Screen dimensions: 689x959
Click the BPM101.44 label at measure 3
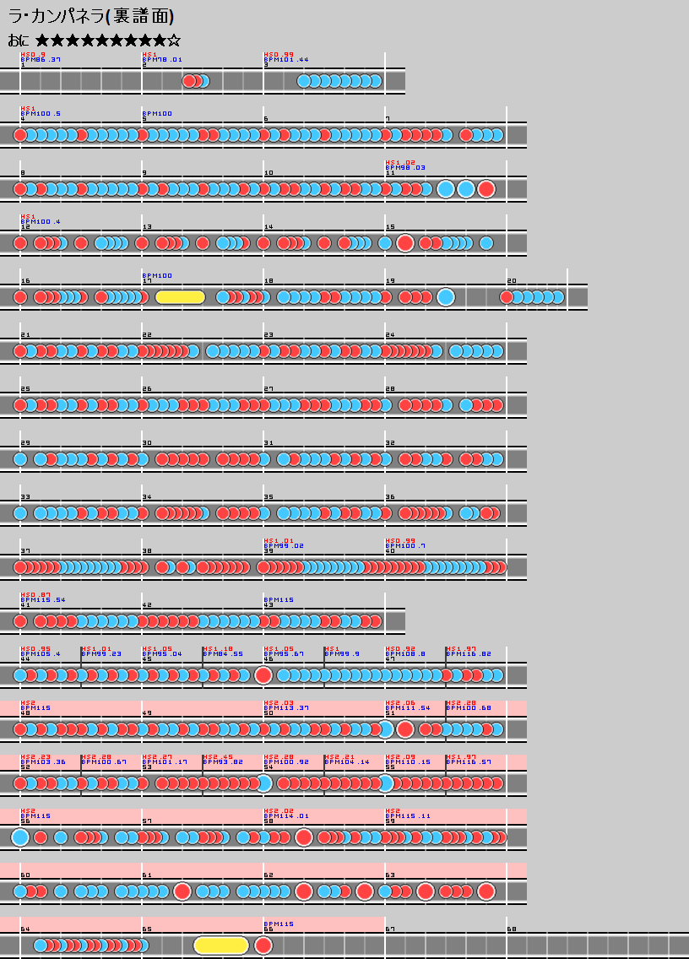pyautogui.click(x=286, y=60)
